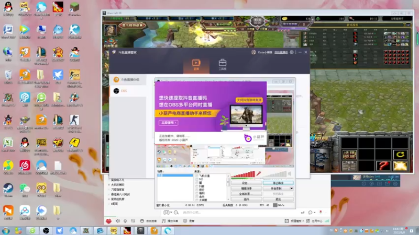Click the music note playback icon
Screen dimensions: 419x235
tap(163, 221)
